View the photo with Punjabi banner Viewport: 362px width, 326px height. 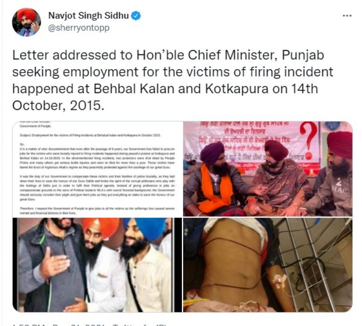268,169
